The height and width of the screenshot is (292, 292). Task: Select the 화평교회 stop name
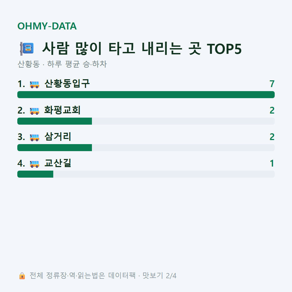pyautogui.click(x=62, y=110)
